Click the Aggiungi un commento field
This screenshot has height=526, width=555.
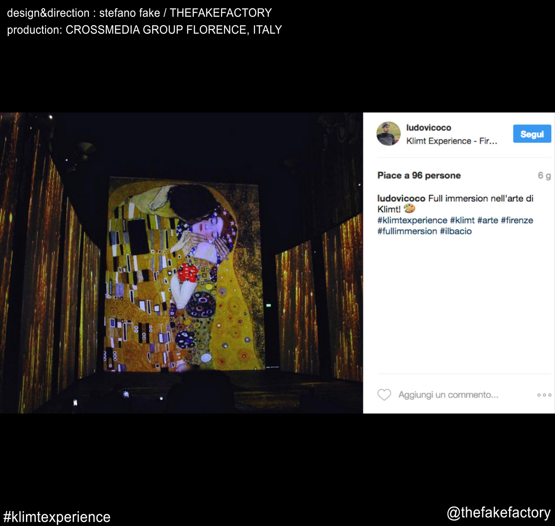(x=448, y=395)
